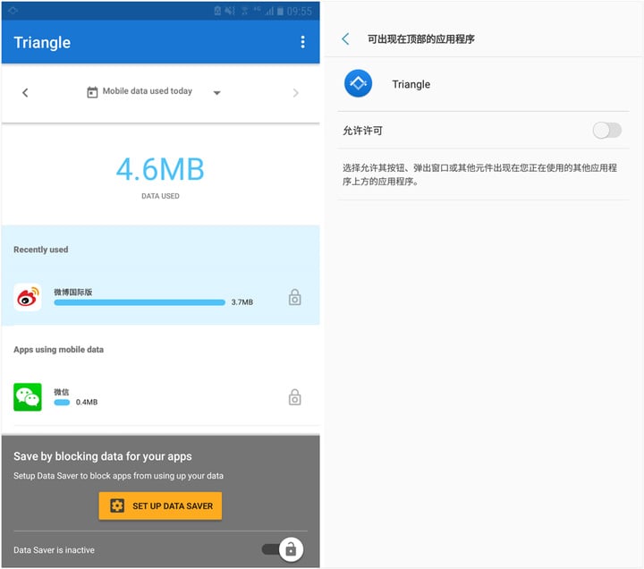Tap the Weibo app icon
The height and width of the screenshot is (569, 644).
point(28,297)
